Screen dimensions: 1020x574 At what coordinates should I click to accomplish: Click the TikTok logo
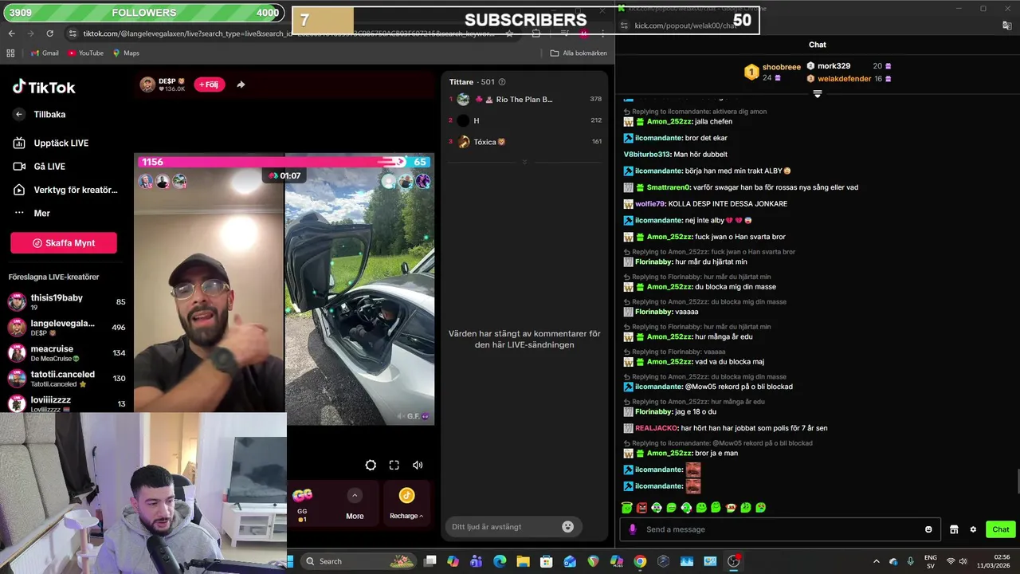[44, 87]
